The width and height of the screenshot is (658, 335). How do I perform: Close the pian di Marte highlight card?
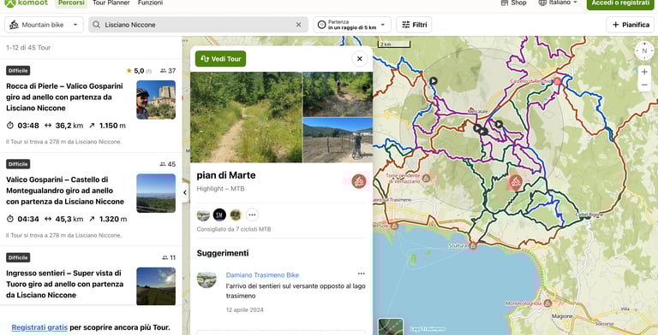[360, 59]
